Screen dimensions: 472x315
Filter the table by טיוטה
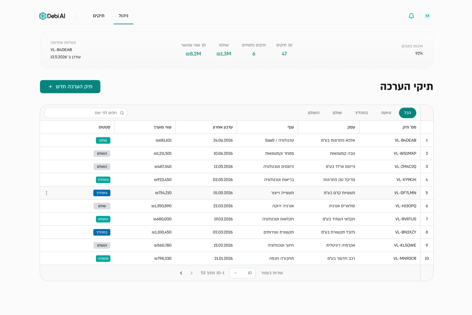coord(386,113)
